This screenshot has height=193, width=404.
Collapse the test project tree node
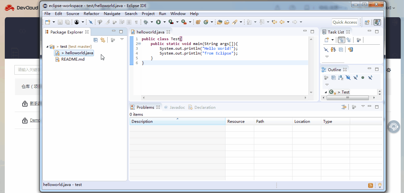pos(48,47)
